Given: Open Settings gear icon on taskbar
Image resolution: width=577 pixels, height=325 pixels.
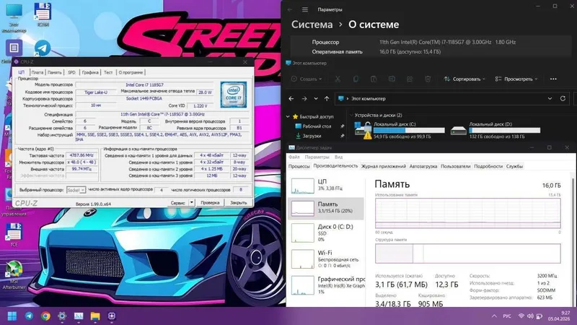Looking at the screenshot, I should (x=62, y=316).
